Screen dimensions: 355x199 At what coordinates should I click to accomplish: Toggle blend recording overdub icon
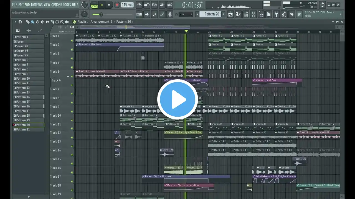pyautogui.click(x=162, y=5)
